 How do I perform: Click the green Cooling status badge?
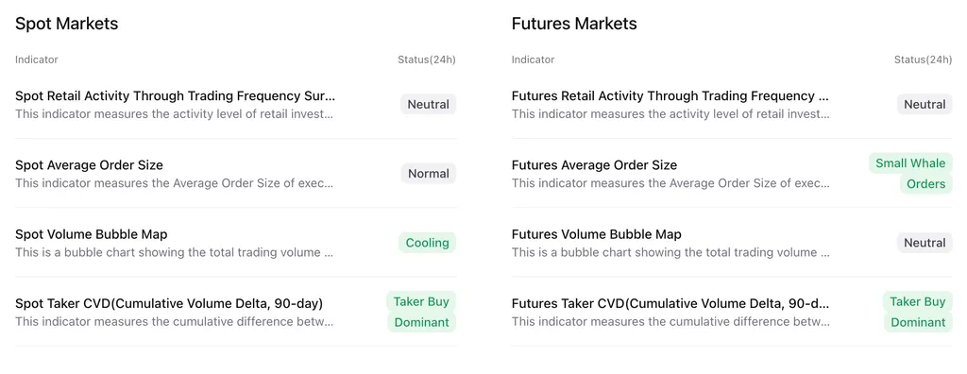[428, 243]
